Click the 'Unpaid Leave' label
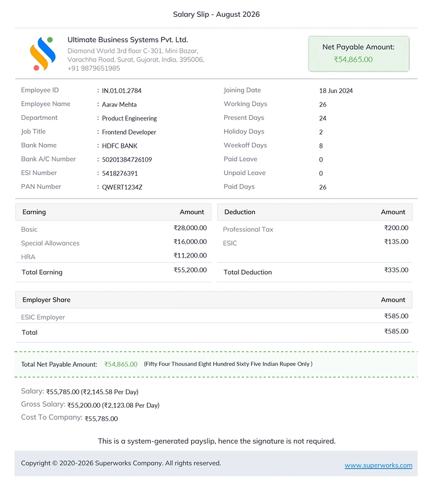432x488 pixels. [244, 173]
